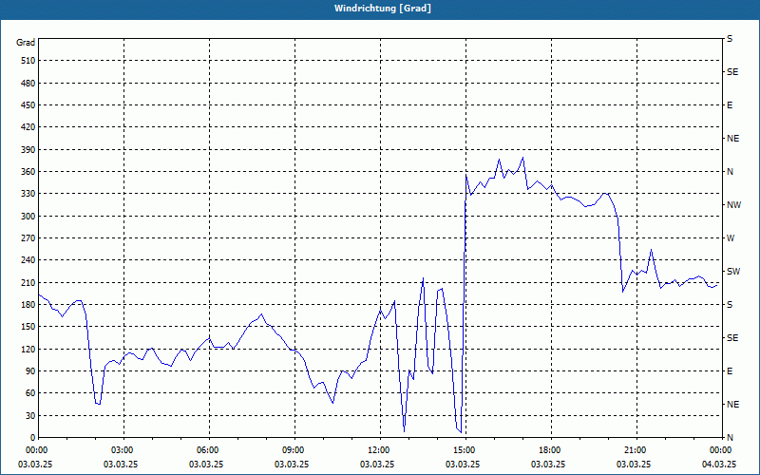Click the 420 axis value
The image size is (760, 475).
click(28, 127)
